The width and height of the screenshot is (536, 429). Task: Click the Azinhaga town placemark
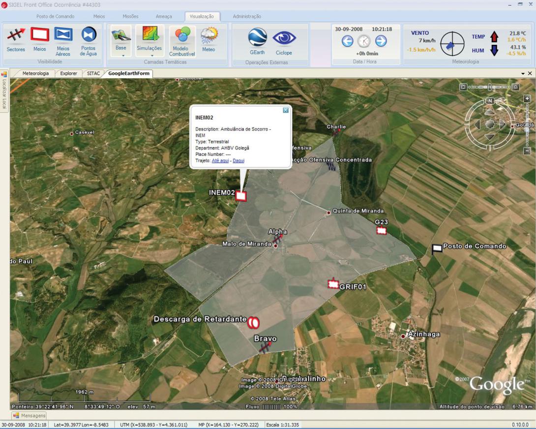pyautogui.click(x=403, y=337)
